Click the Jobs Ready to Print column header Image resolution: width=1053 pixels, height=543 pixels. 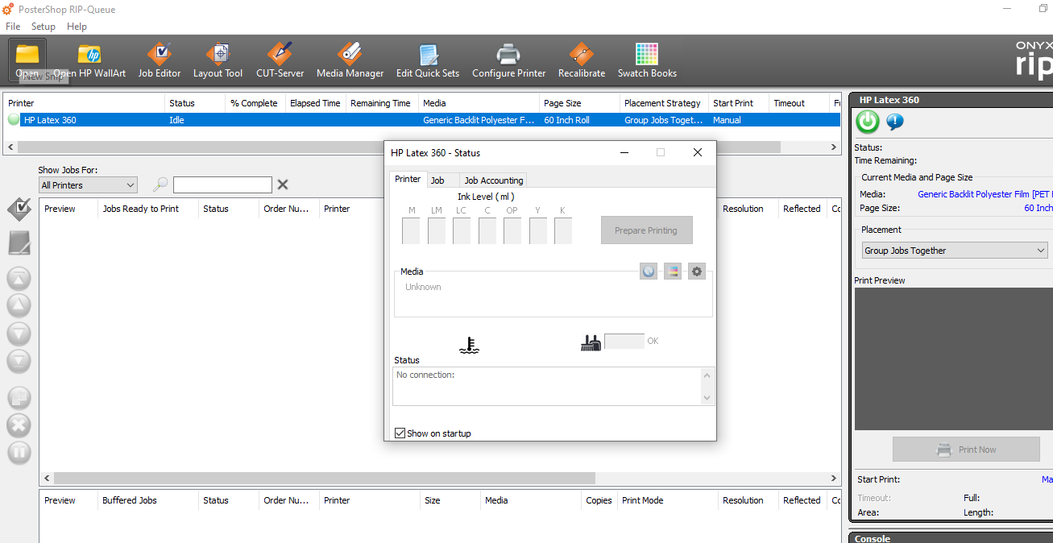click(x=148, y=209)
